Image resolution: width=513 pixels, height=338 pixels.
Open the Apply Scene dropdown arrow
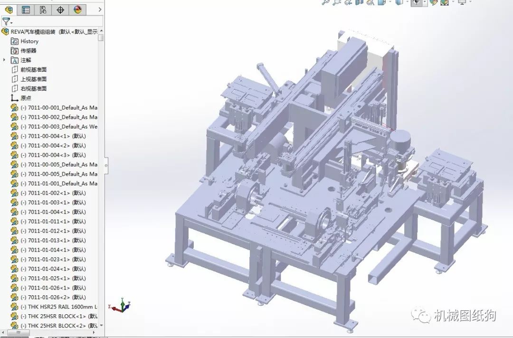[453, 2]
